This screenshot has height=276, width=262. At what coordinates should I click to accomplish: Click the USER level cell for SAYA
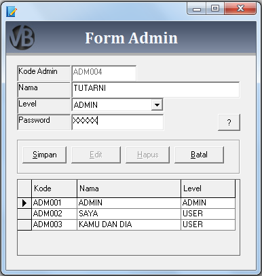click(208, 214)
